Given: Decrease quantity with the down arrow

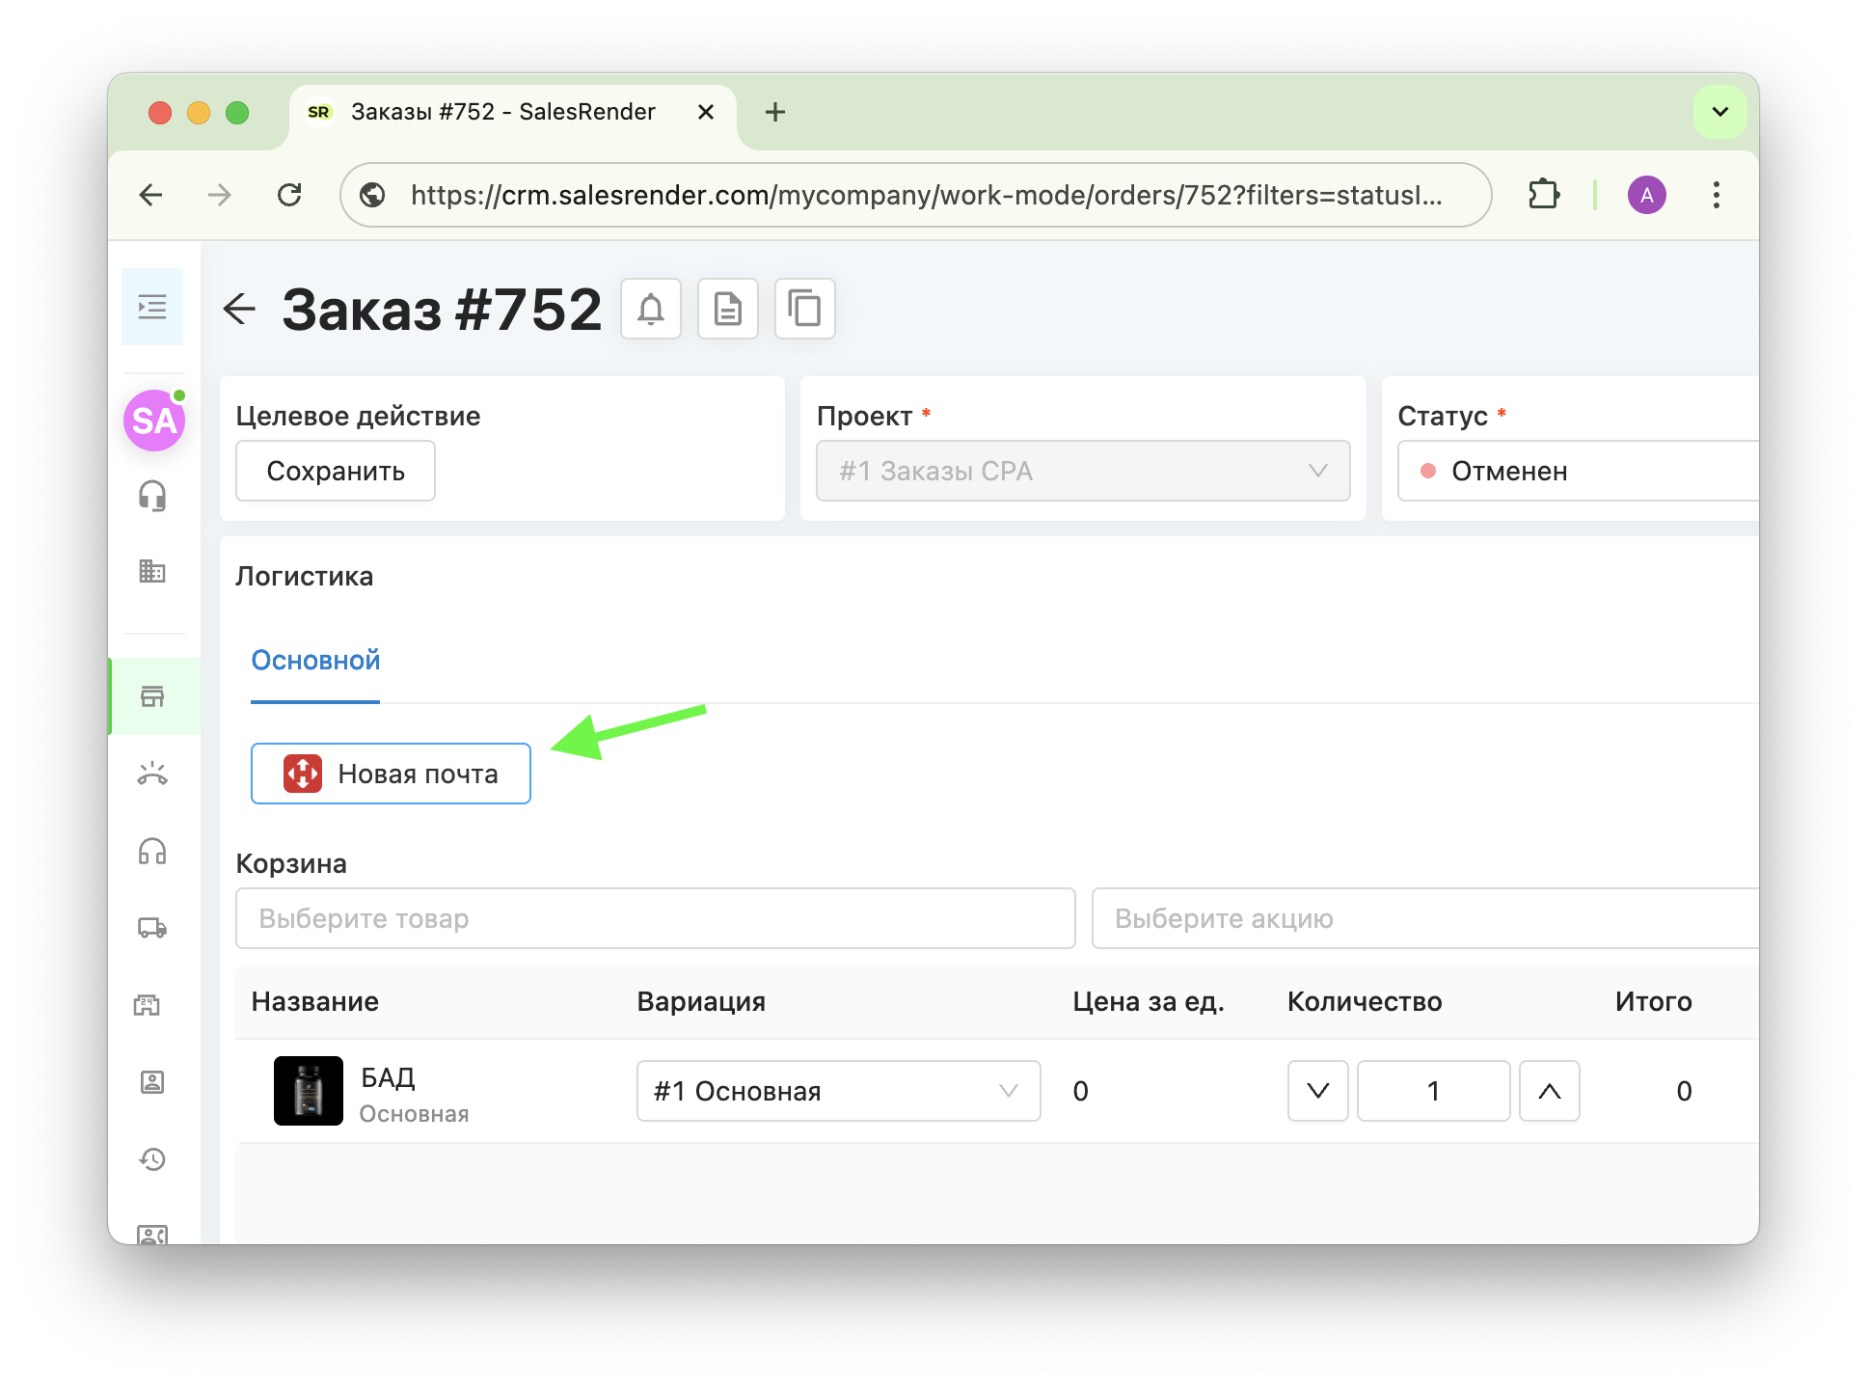Looking at the screenshot, I should pos(1317,1091).
